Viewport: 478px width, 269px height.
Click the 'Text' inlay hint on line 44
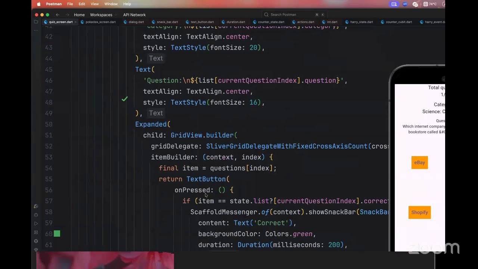[x=156, y=58]
